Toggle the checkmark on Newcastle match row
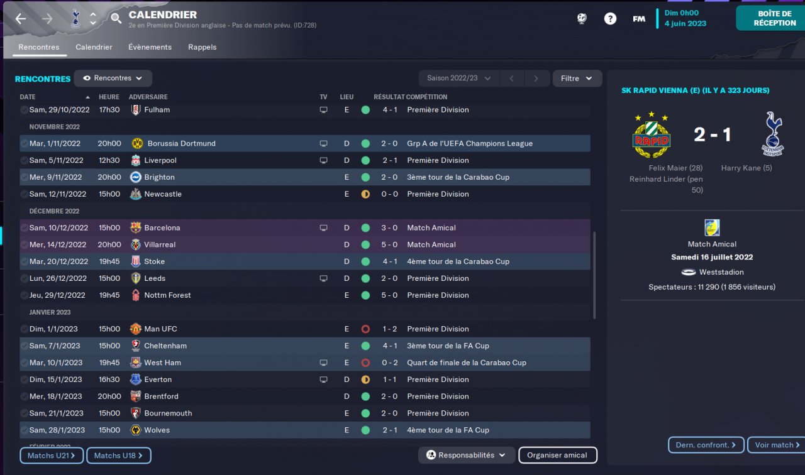Image resolution: width=805 pixels, height=475 pixels. 25,194
